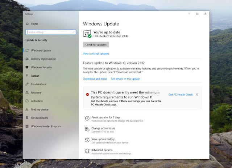Click the search magnifier in Find a setting
Image resolution: width=232 pixels, height=168 pixels.
pos(73,32)
